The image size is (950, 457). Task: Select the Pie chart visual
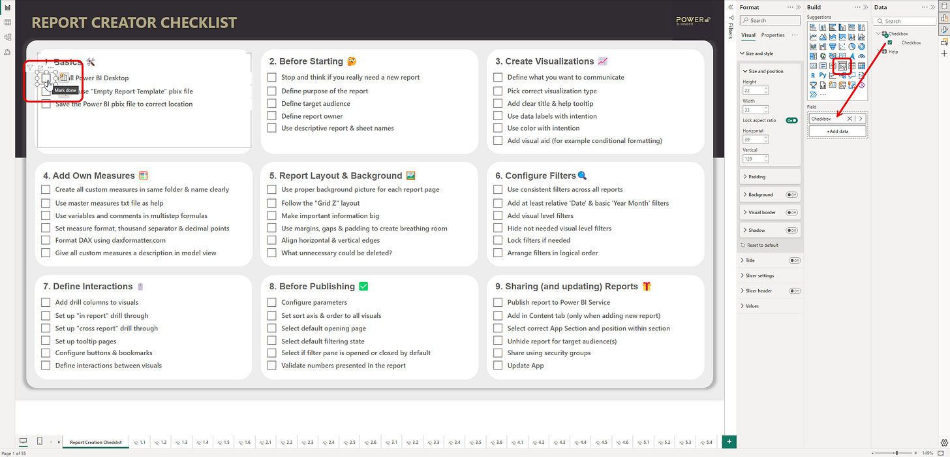point(852,46)
